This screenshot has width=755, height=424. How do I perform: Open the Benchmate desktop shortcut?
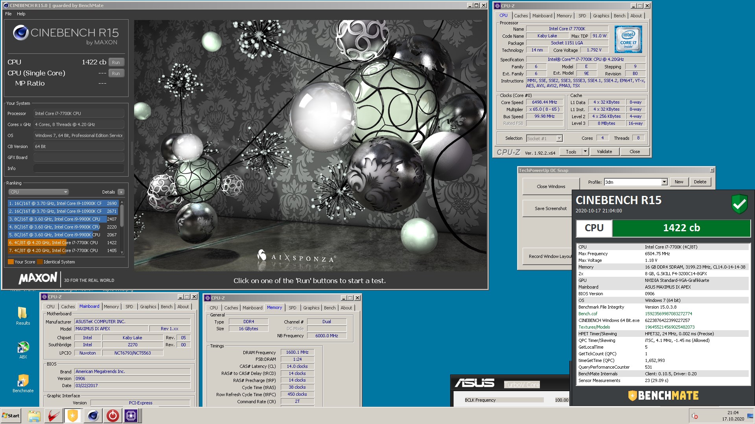coord(23,383)
